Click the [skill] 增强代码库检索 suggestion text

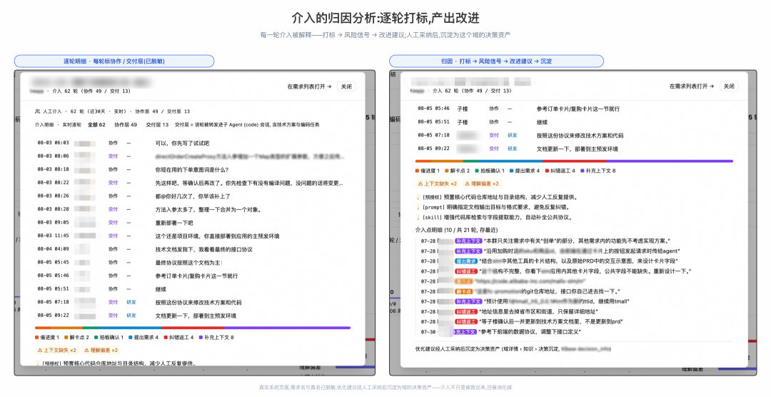pyautogui.click(x=497, y=217)
